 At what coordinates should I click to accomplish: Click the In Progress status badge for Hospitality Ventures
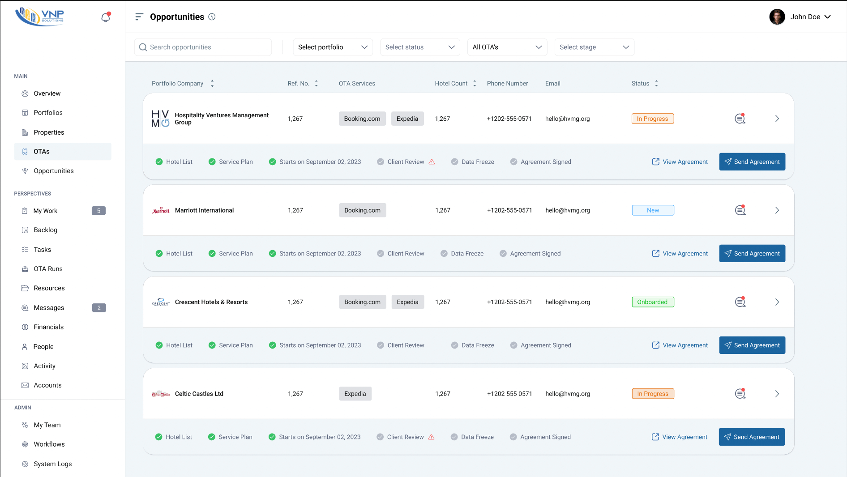tap(652, 119)
